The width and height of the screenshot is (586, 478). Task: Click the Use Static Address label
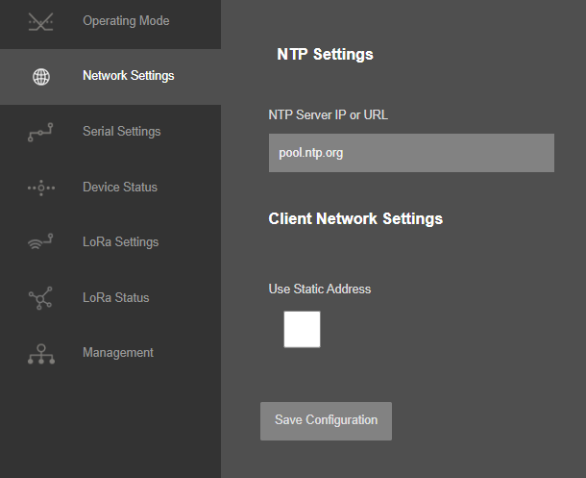[x=320, y=289]
